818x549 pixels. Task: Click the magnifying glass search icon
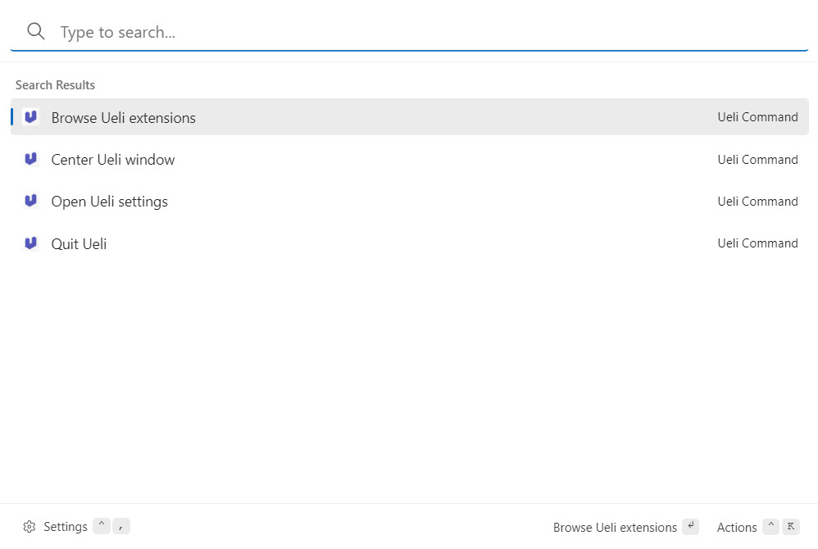click(35, 31)
